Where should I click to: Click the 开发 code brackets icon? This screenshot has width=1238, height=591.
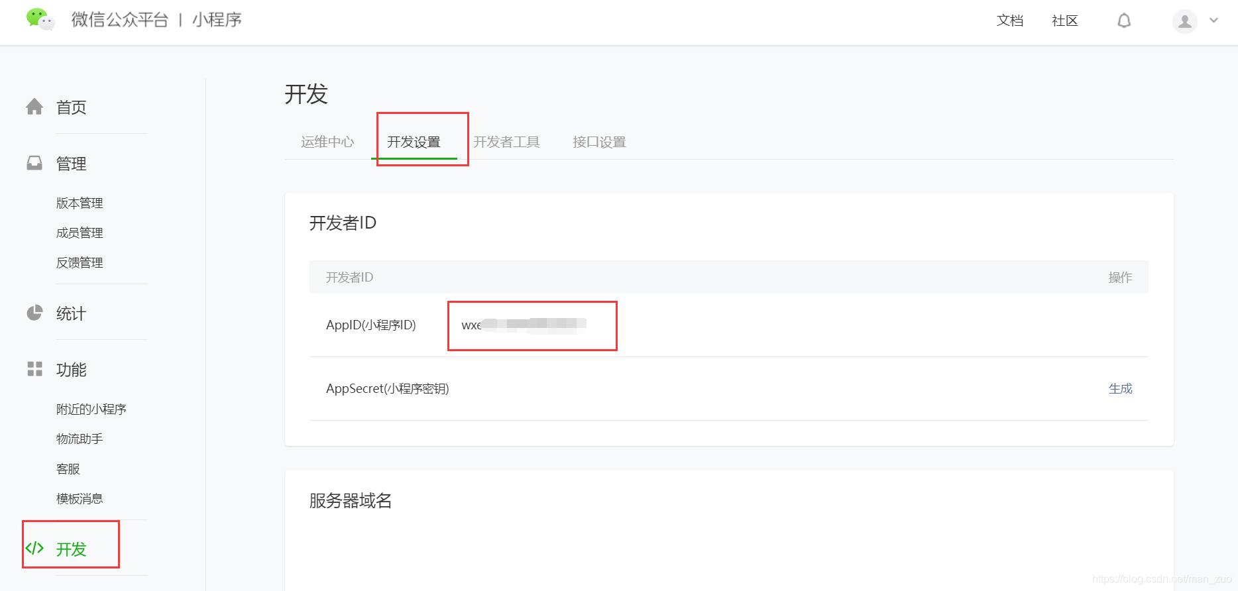pos(34,548)
